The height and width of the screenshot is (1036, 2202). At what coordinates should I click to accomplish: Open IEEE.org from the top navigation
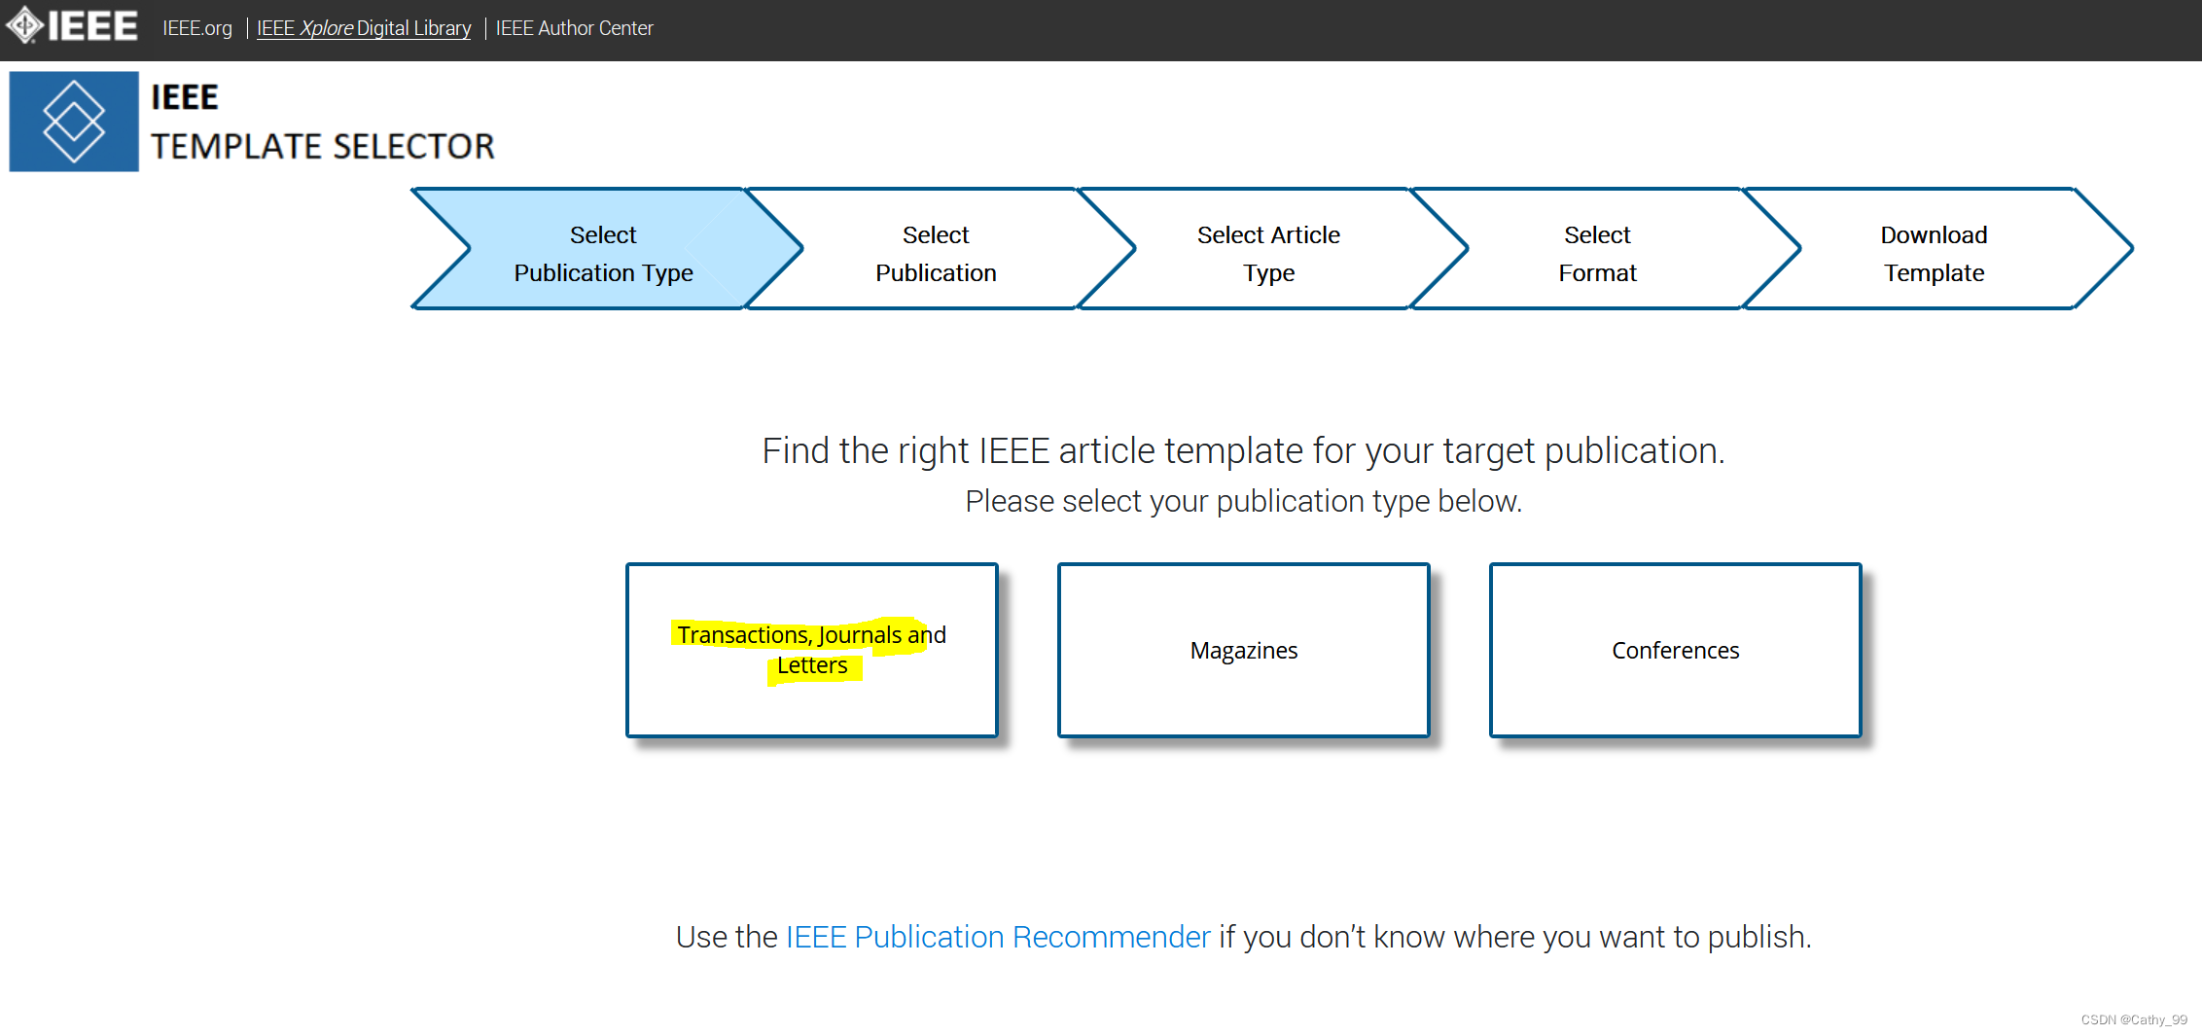(197, 28)
